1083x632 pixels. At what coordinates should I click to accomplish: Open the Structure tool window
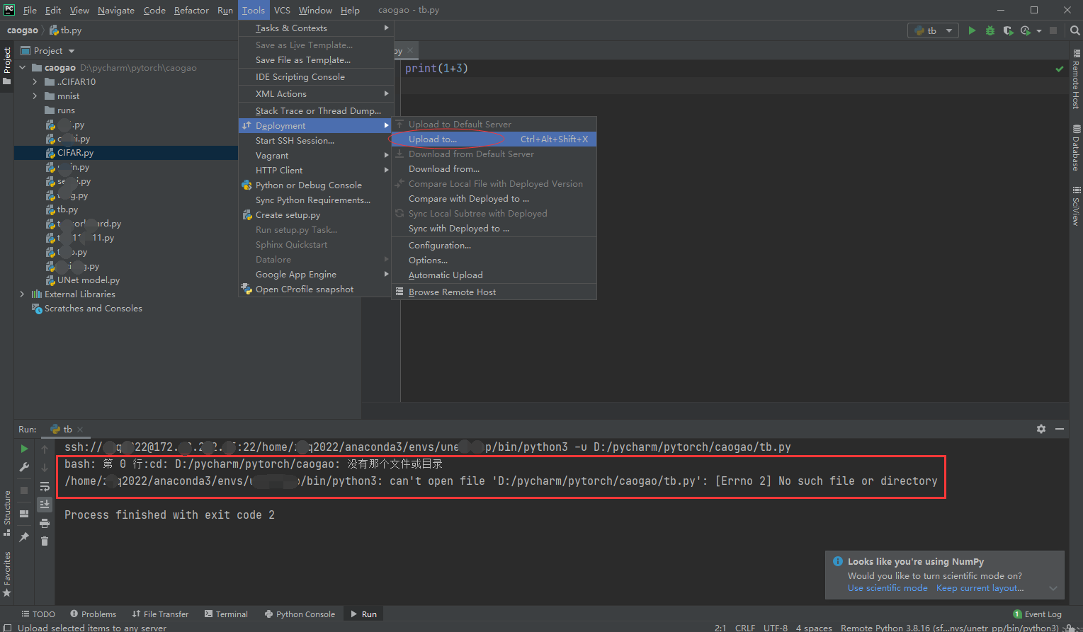click(7, 513)
